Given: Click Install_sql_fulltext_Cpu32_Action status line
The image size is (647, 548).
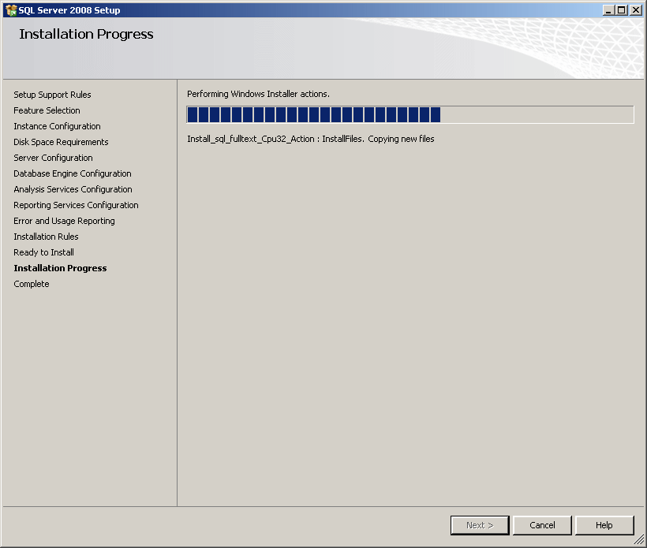Looking at the screenshot, I should [x=311, y=139].
